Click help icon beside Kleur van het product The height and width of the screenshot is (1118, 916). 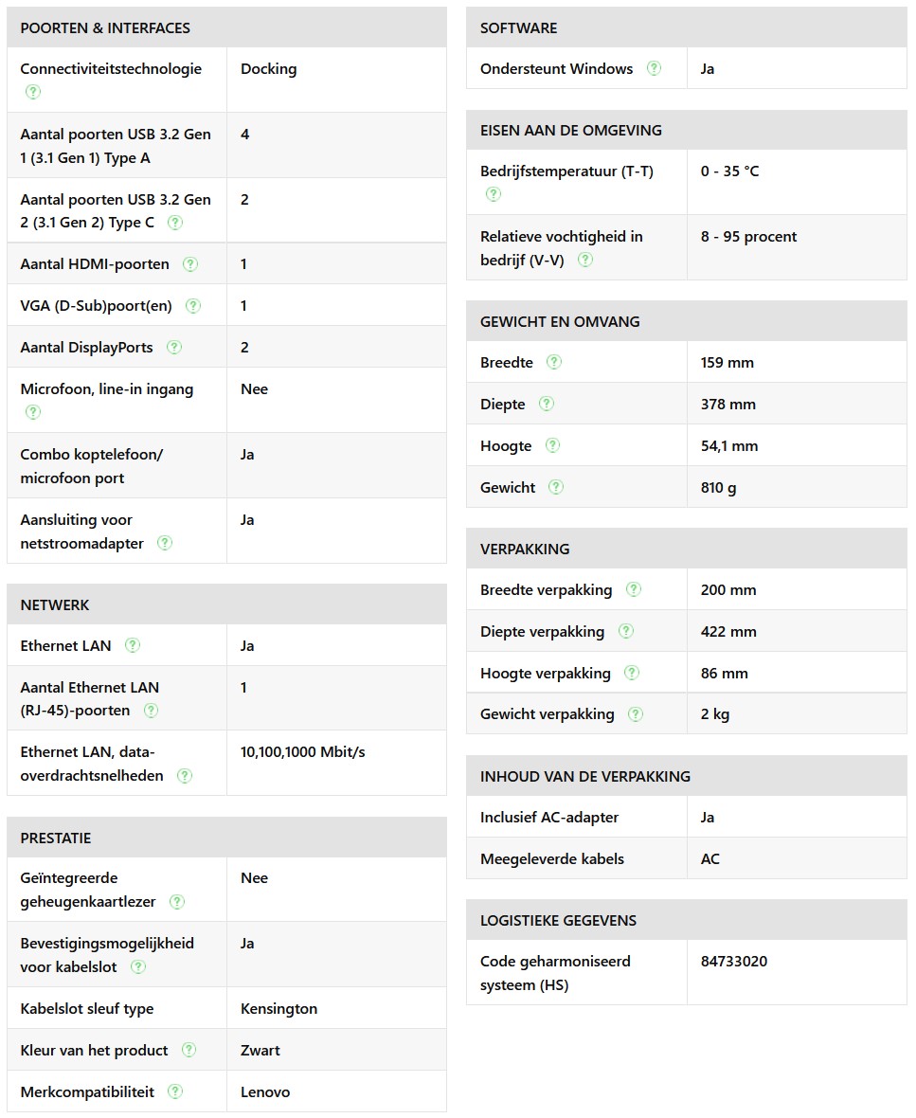click(189, 1050)
